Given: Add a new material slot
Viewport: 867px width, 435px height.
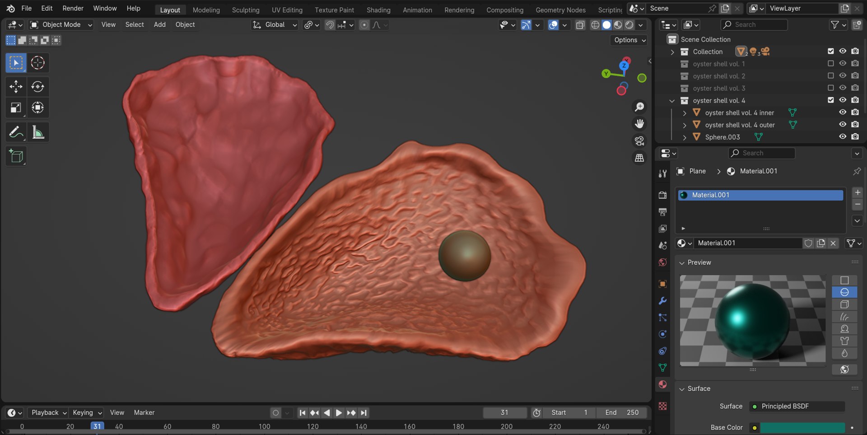Looking at the screenshot, I should point(857,192).
